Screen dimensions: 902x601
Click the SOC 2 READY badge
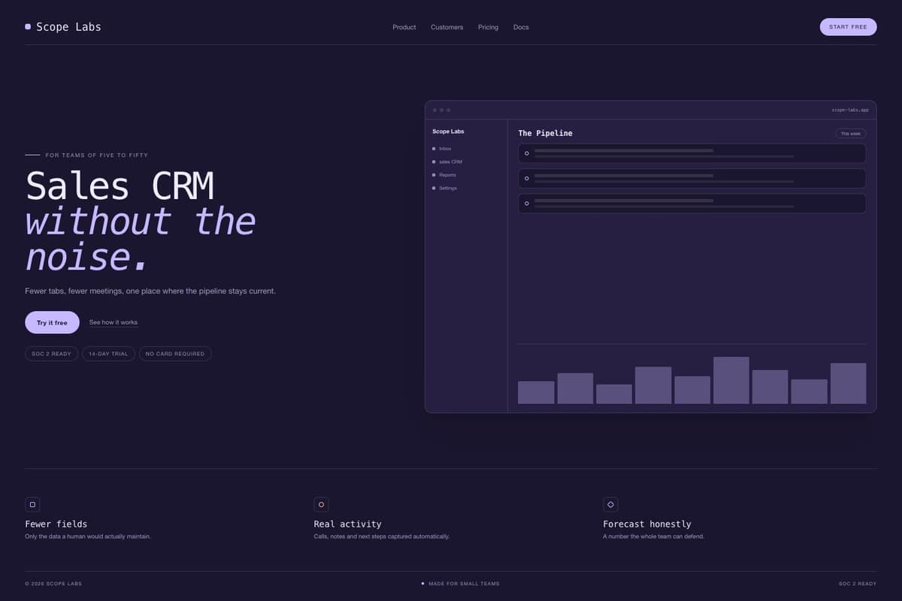point(51,354)
